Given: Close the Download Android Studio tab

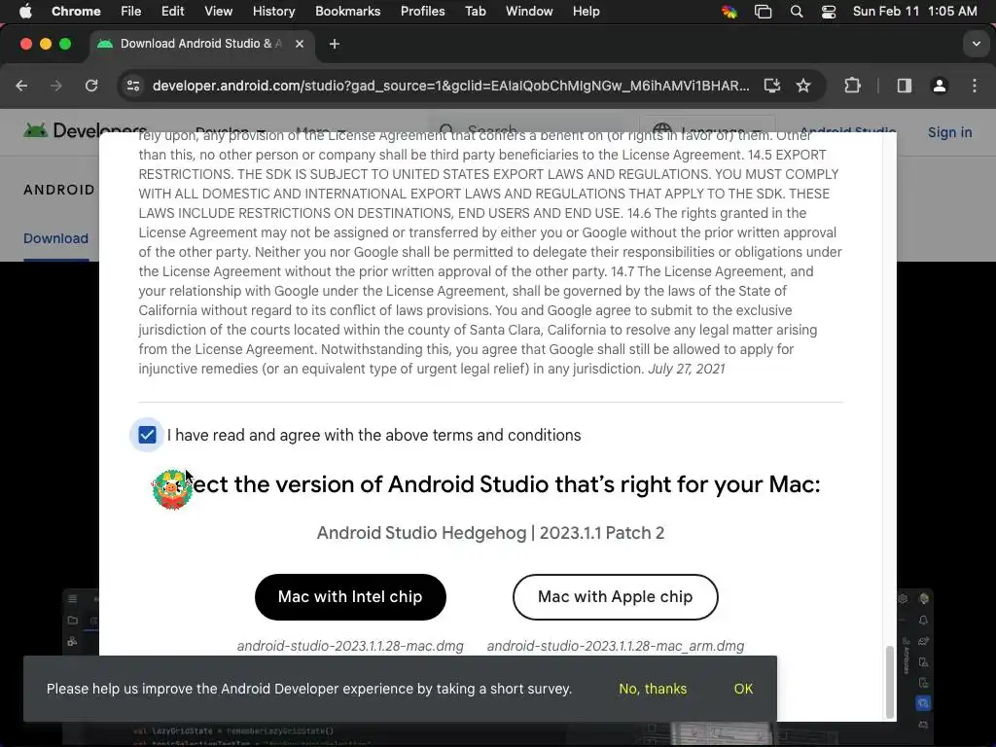Looking at the screenshot, I should click(x=300, y=44).
